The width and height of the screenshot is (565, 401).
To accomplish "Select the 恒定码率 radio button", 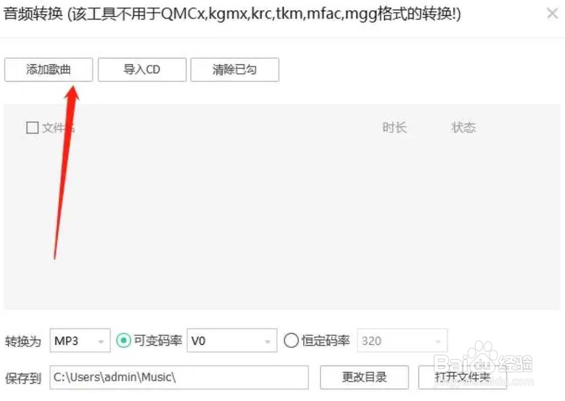I will click(291, 340).
